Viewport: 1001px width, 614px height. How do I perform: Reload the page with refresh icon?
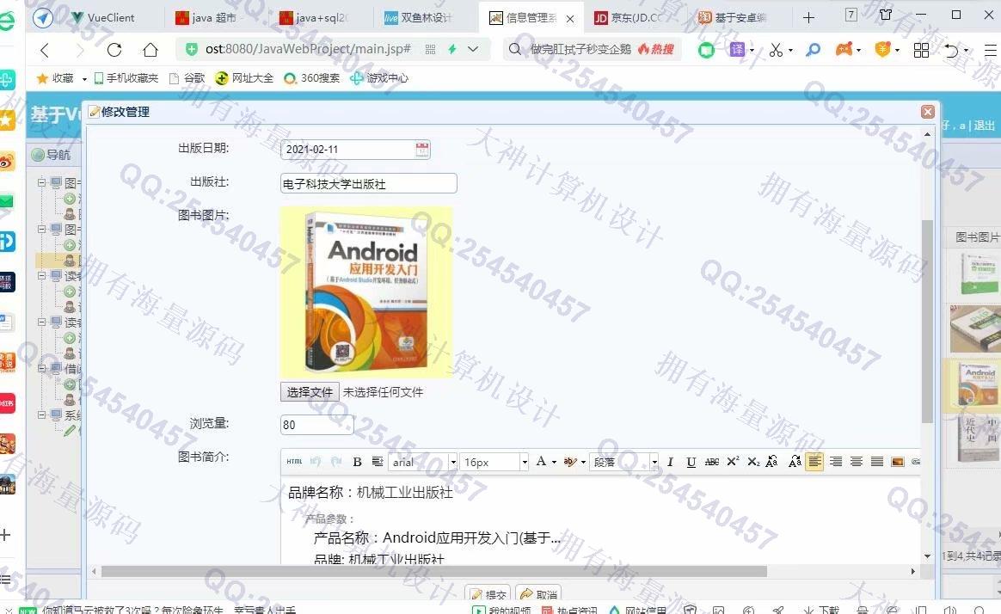tap(114, 49)
